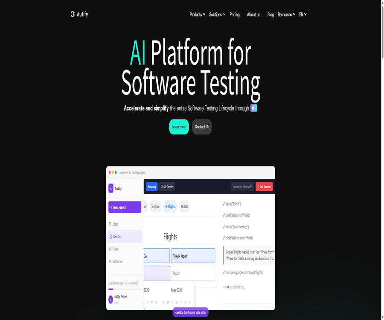
Task: Click the Running status badge
Action: pyautogui.click(x=151, y=186)
